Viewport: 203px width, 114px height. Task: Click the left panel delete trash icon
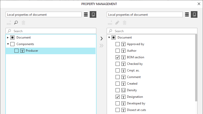pos(23,23)
